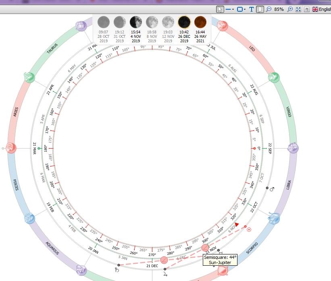Zoom out with the minus magnifier
The width and height of the screenshot is (331, 281).
pyautogui.click(x=269, y=9)
